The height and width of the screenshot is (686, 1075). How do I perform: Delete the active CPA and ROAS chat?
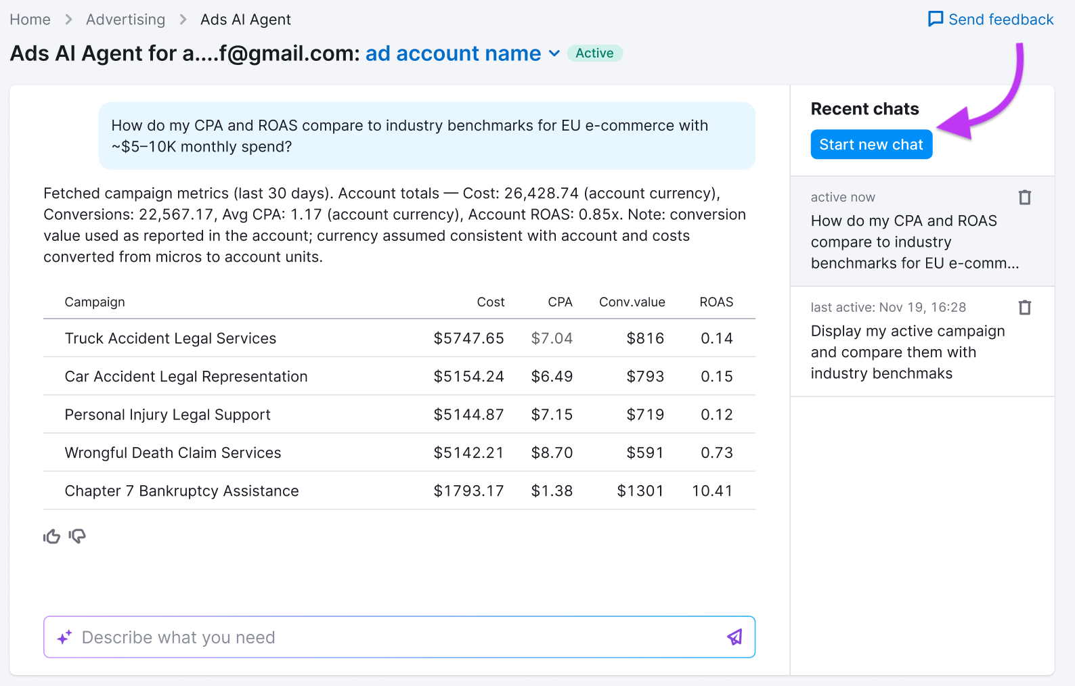1025,197
